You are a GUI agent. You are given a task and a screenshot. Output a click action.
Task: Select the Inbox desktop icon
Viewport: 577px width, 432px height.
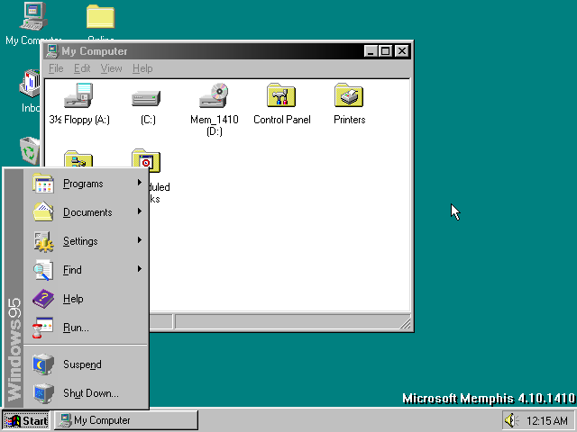[x=30, y=84]
